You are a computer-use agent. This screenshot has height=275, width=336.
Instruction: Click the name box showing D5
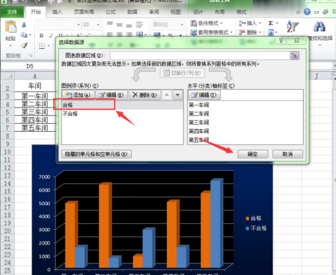point(29,66)
